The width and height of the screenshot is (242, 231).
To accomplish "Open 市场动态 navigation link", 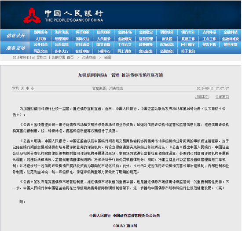I will (167, 44).
